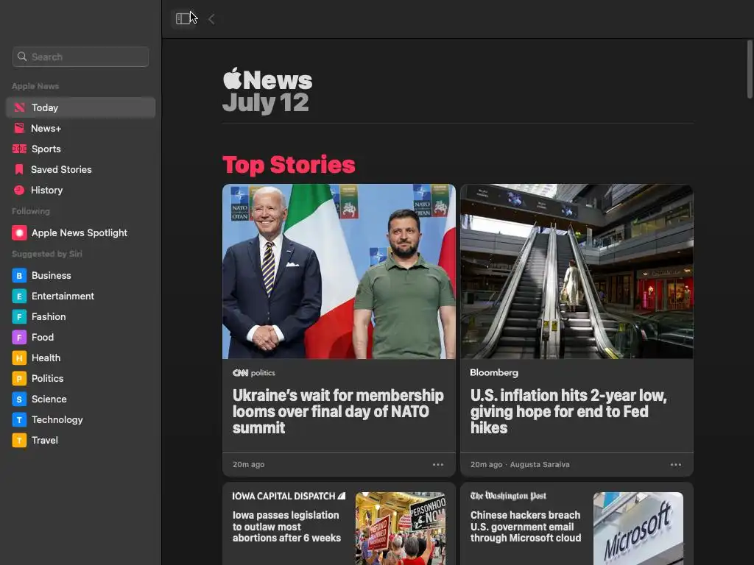Image resolution: width=754 pixels, height=565 pixels.
Task: Click the Apple News Spotlight icon
Action: (x=19, y=233)
